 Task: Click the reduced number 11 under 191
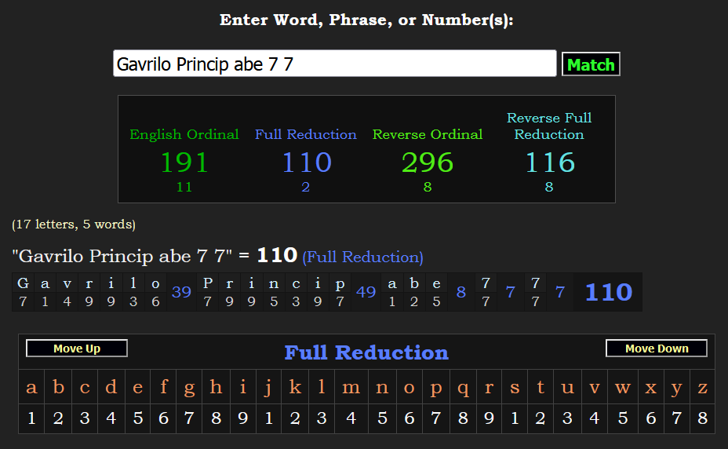(x=184, y=187)
